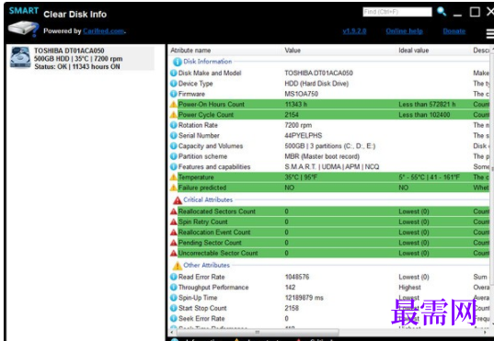Click the v1.9.2.0 version link

354,31
